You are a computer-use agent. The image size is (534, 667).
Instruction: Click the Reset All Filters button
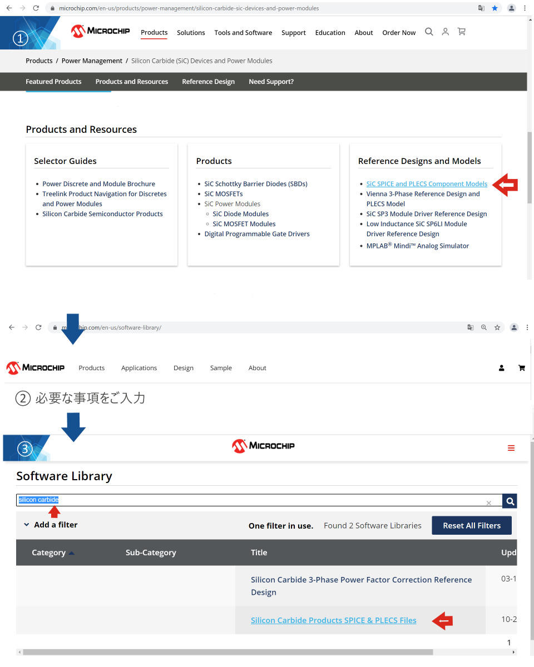click(472, 525)
